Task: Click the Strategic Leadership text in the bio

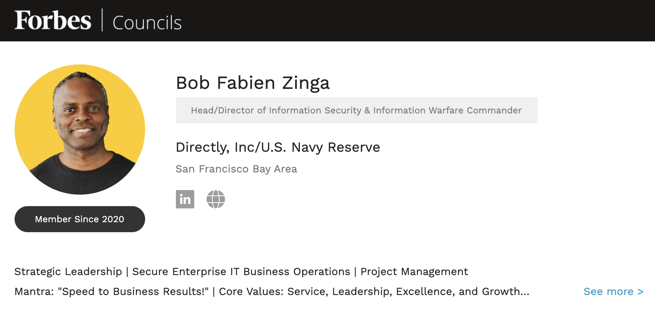Action: click(68, 272)
